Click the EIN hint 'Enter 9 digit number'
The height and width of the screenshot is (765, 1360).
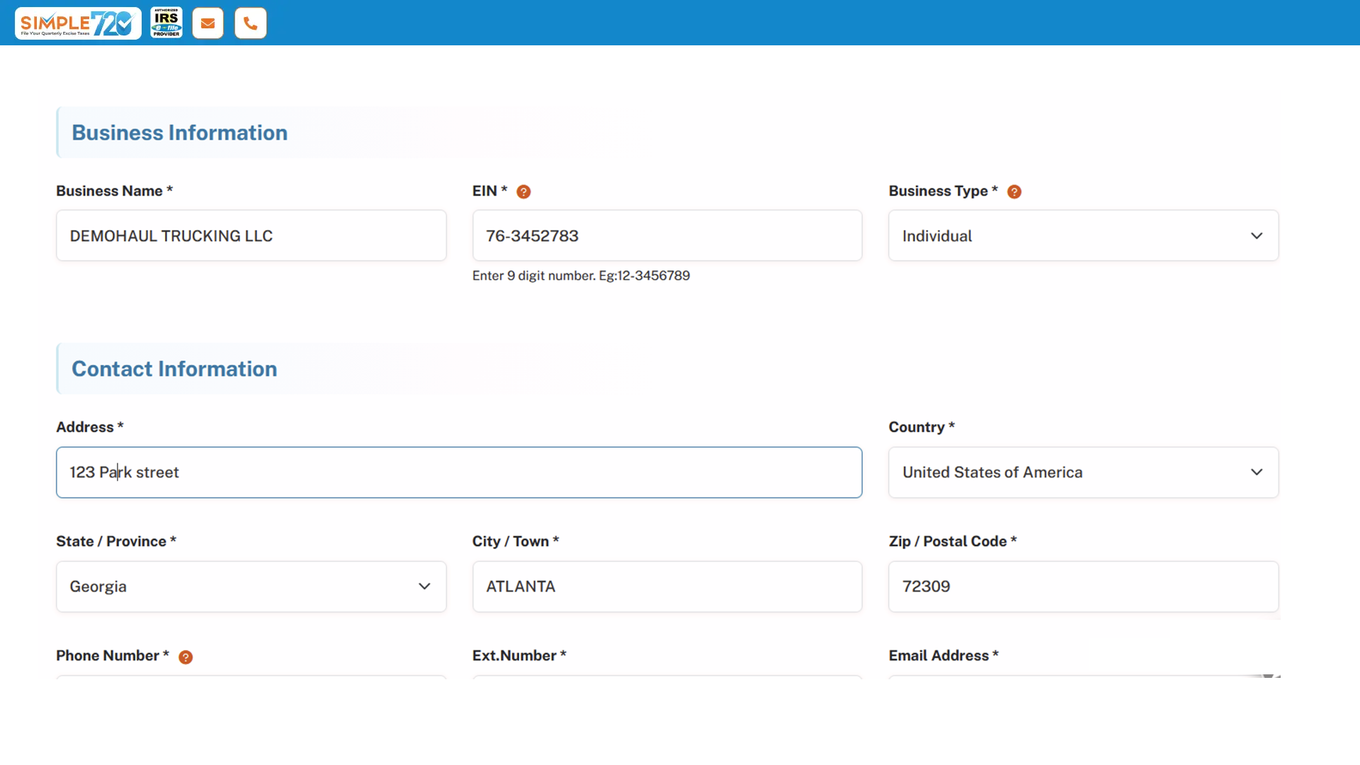[581, 276]
